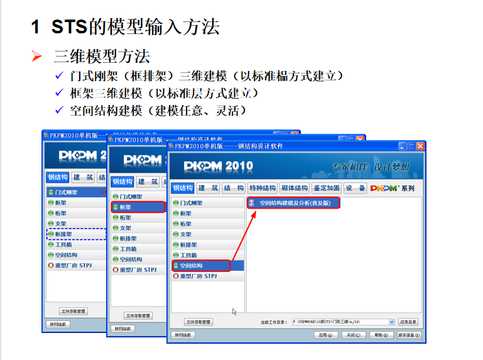The width and height of the screenshot is (483, 360).
Task: Select the 设备 tab
Action: pyautogui.click(x=355, y=188)
